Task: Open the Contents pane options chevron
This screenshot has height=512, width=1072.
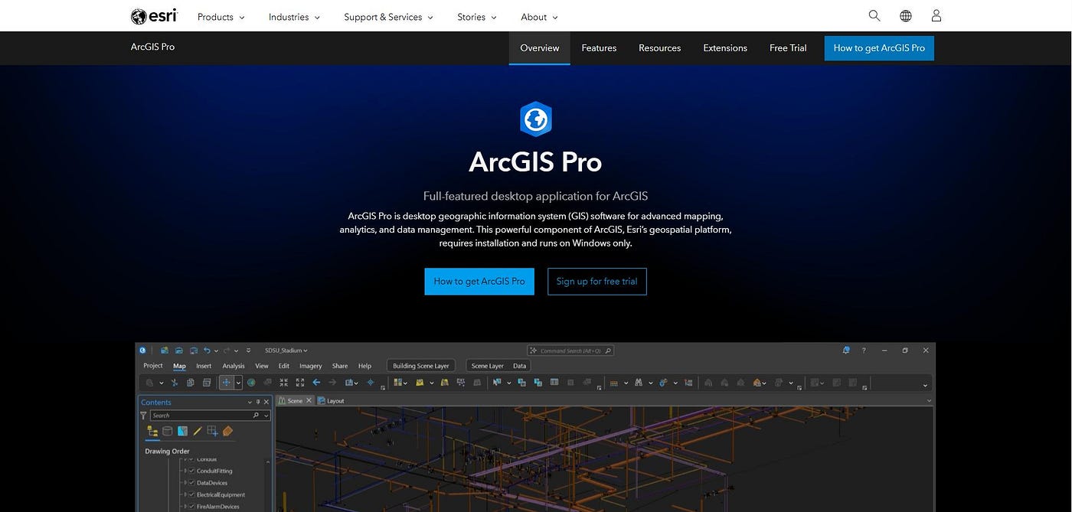Action: [250, 402]
